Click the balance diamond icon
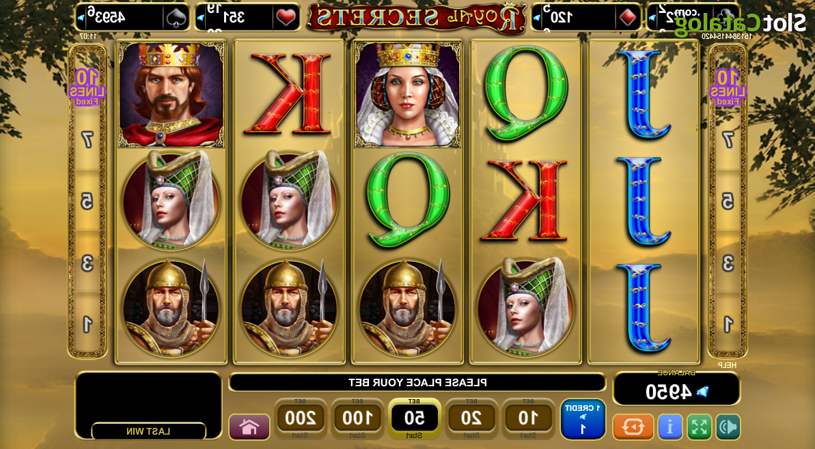The image size is (815, 449). coord(703,392)
